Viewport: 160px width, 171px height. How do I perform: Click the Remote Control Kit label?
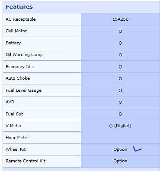point(26,161)
